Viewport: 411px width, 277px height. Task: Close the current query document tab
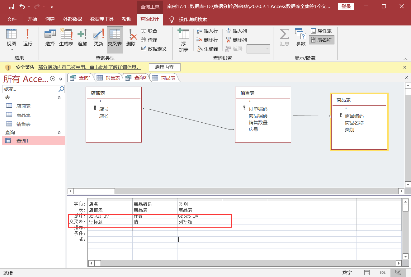click(406, 78)
